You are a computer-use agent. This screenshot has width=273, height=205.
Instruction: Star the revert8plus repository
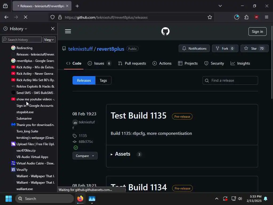(254, 49)
